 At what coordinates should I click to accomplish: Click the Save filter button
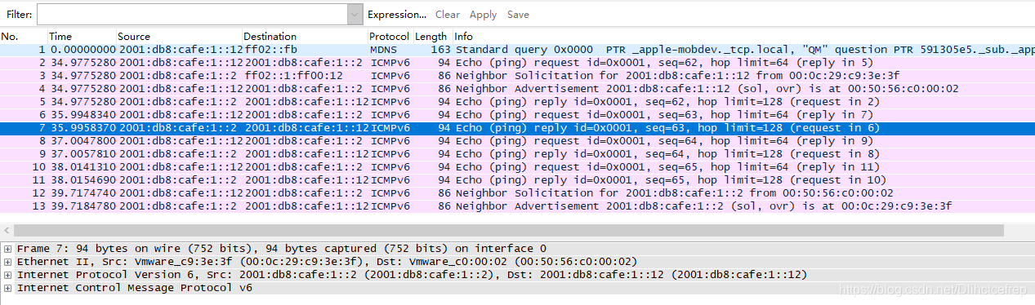(x=518, y=15)
